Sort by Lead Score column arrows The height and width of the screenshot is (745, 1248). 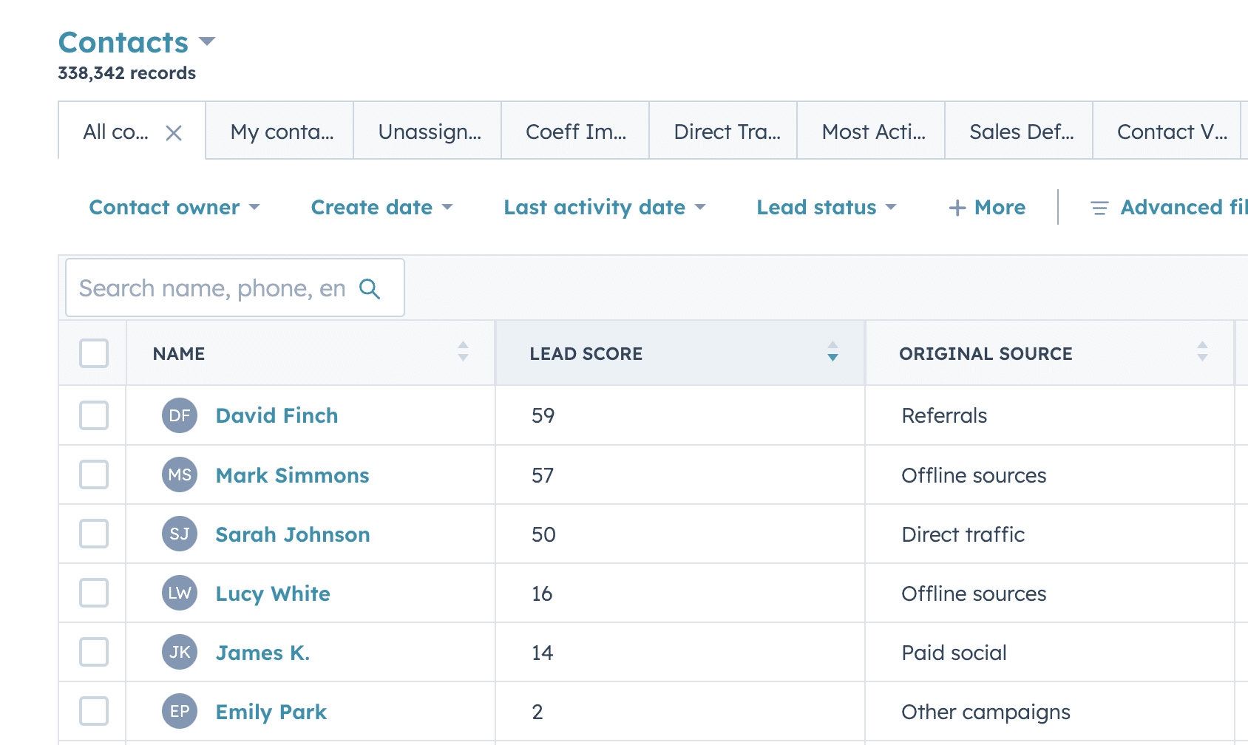point(832,351)
